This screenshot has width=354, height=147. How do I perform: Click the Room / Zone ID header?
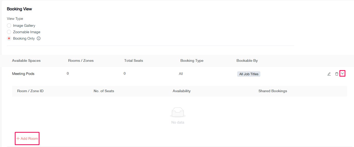pyautogui.click(x=30, y=91)
